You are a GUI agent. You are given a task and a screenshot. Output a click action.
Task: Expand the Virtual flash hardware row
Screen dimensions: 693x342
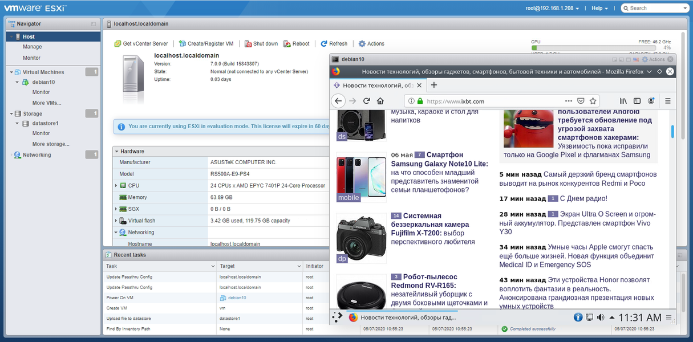tap(116, 221)
